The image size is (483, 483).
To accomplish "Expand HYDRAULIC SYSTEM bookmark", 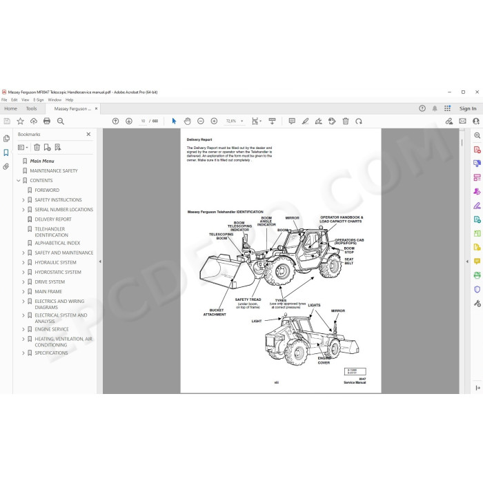I will click(x=23, y=262).
